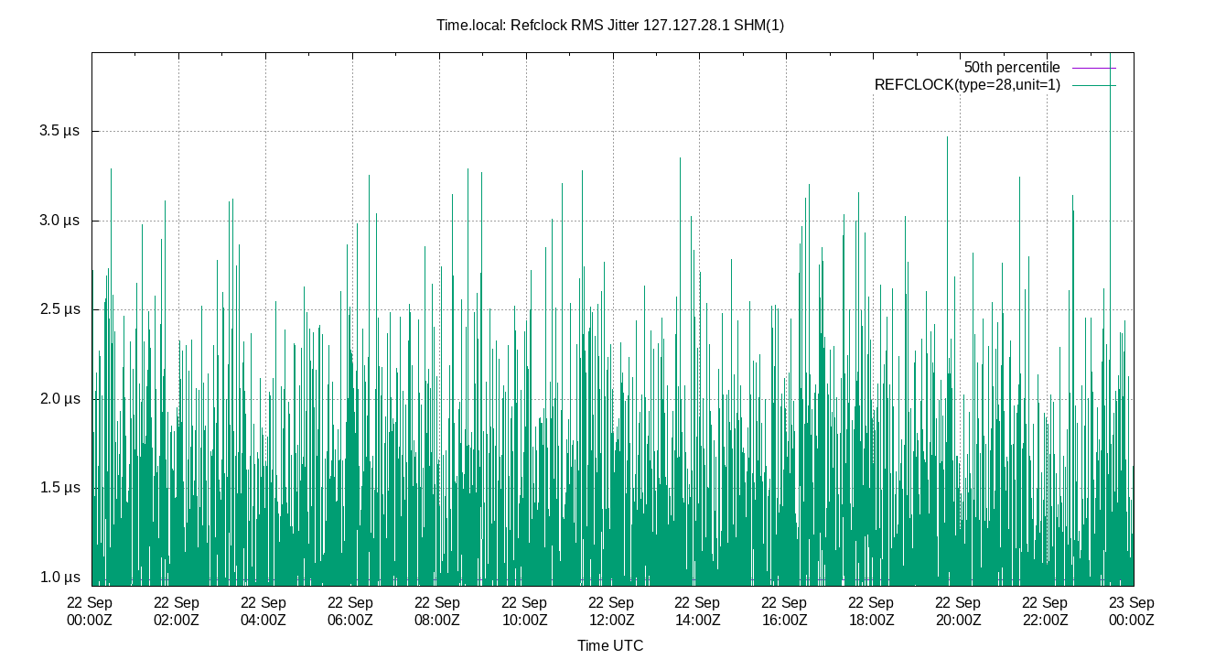
Task: Click the '1.5 µs' y-axis label
Action: [59, 488]
